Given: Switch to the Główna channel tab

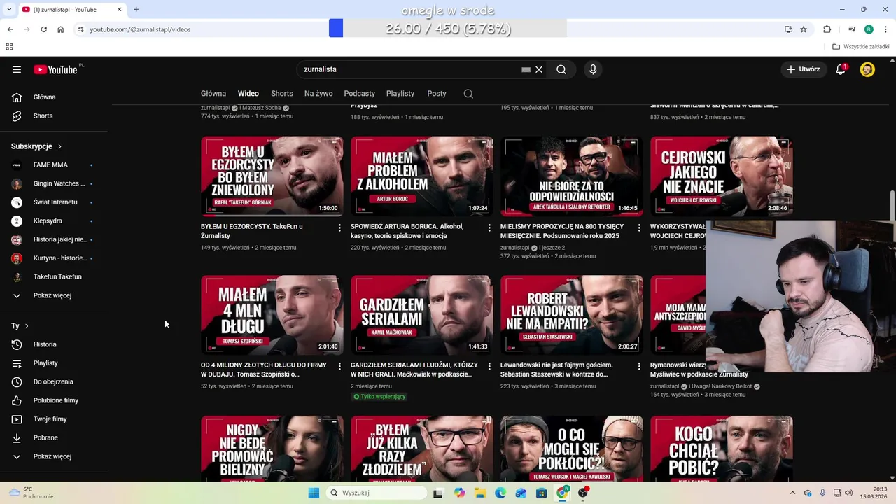Looking at the screenshot, I should 213,94.
